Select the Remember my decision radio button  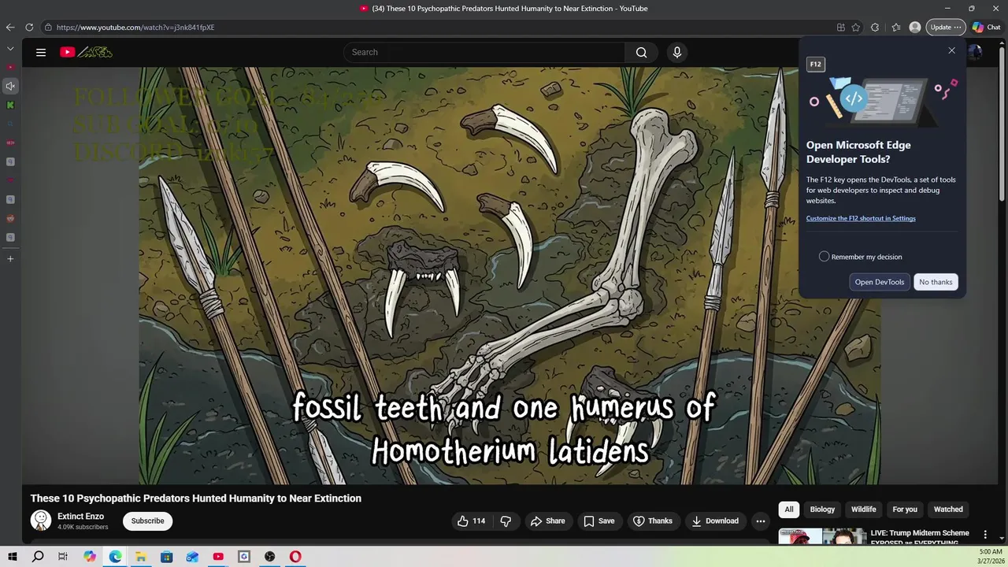pyautogui.click(x=824, y=257)
